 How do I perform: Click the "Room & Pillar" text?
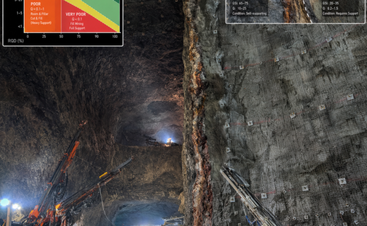pyautogui.click(x=39, y=14)
